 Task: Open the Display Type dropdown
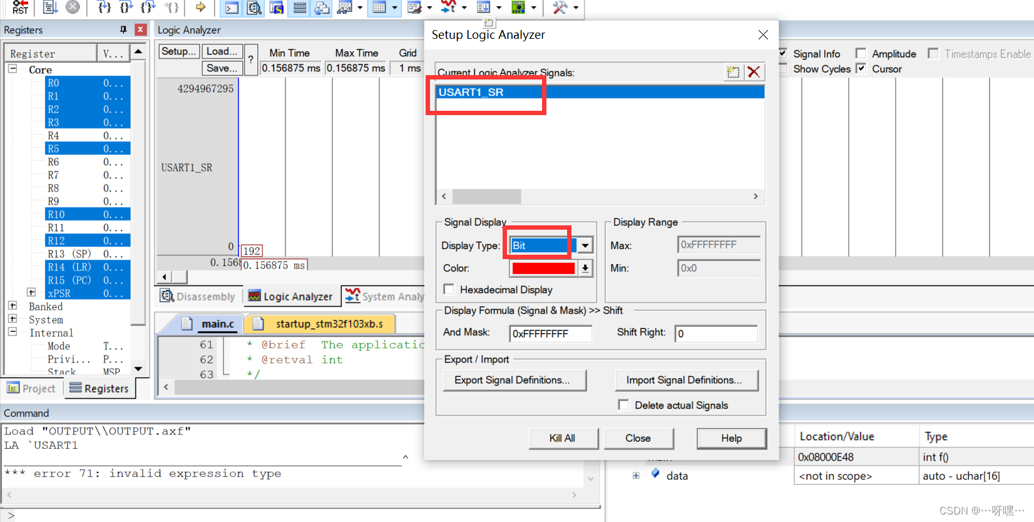(x=585, y=245)
